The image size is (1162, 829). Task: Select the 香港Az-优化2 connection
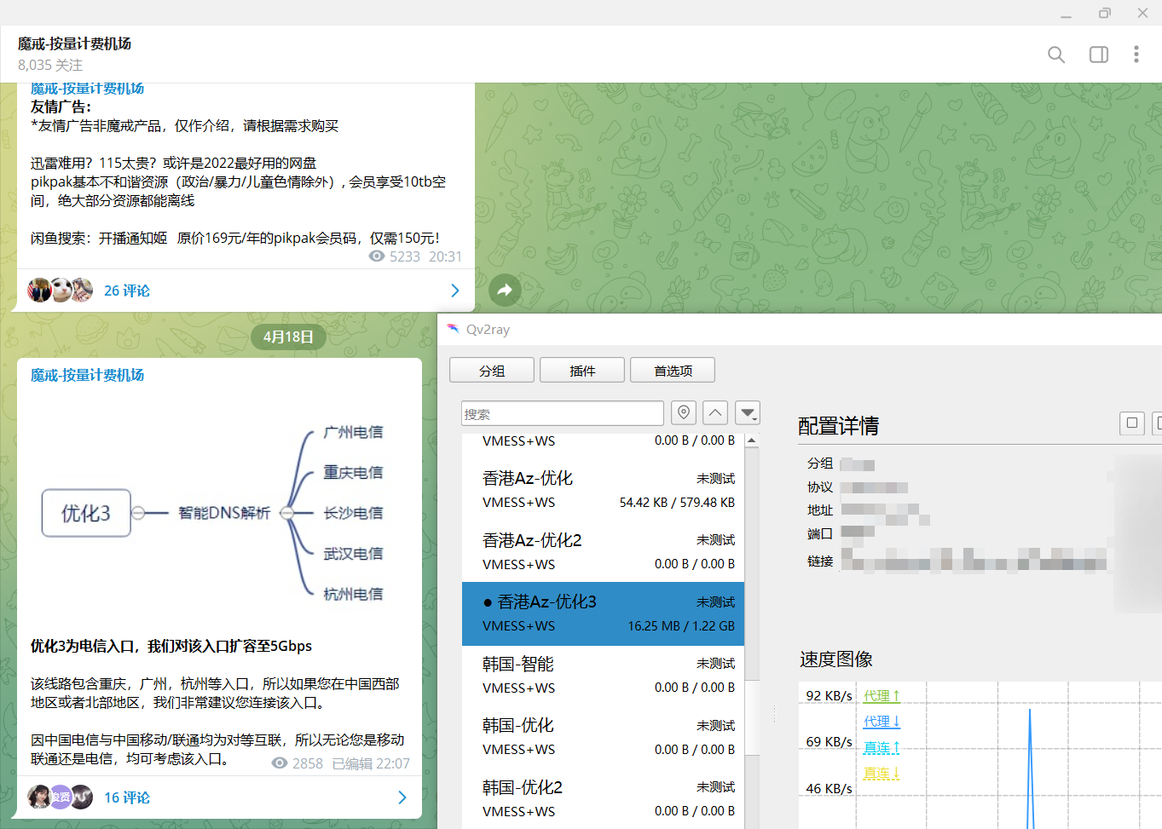click(603, 551)
